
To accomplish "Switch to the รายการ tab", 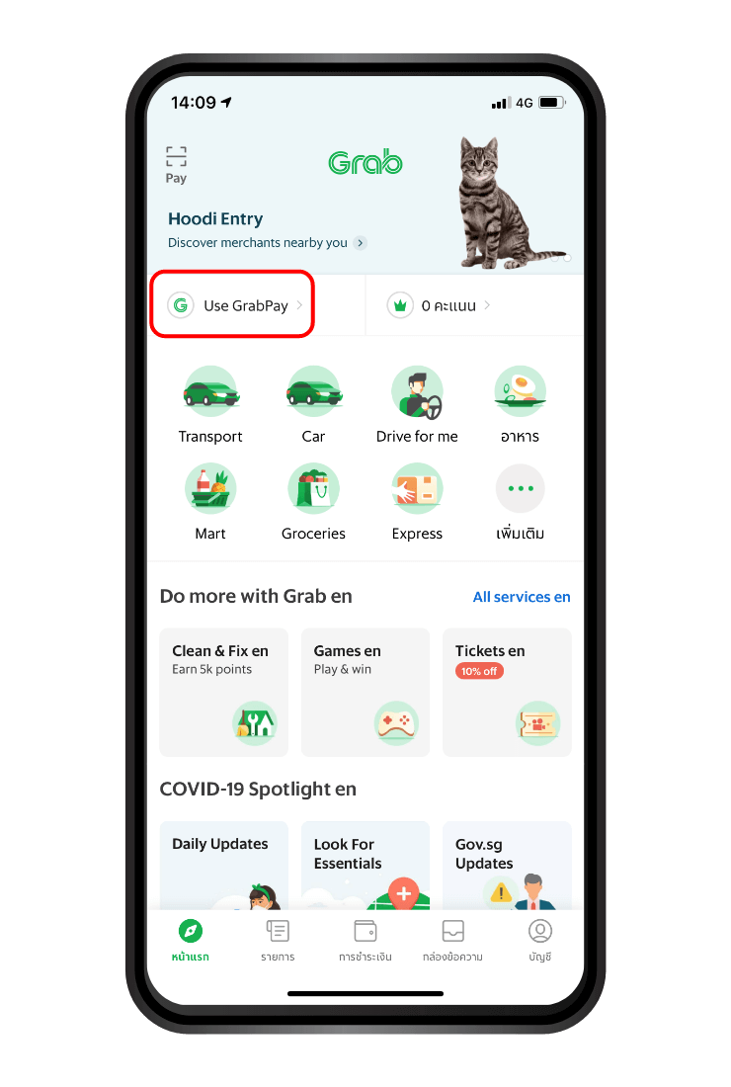I will tap(278, 941).
